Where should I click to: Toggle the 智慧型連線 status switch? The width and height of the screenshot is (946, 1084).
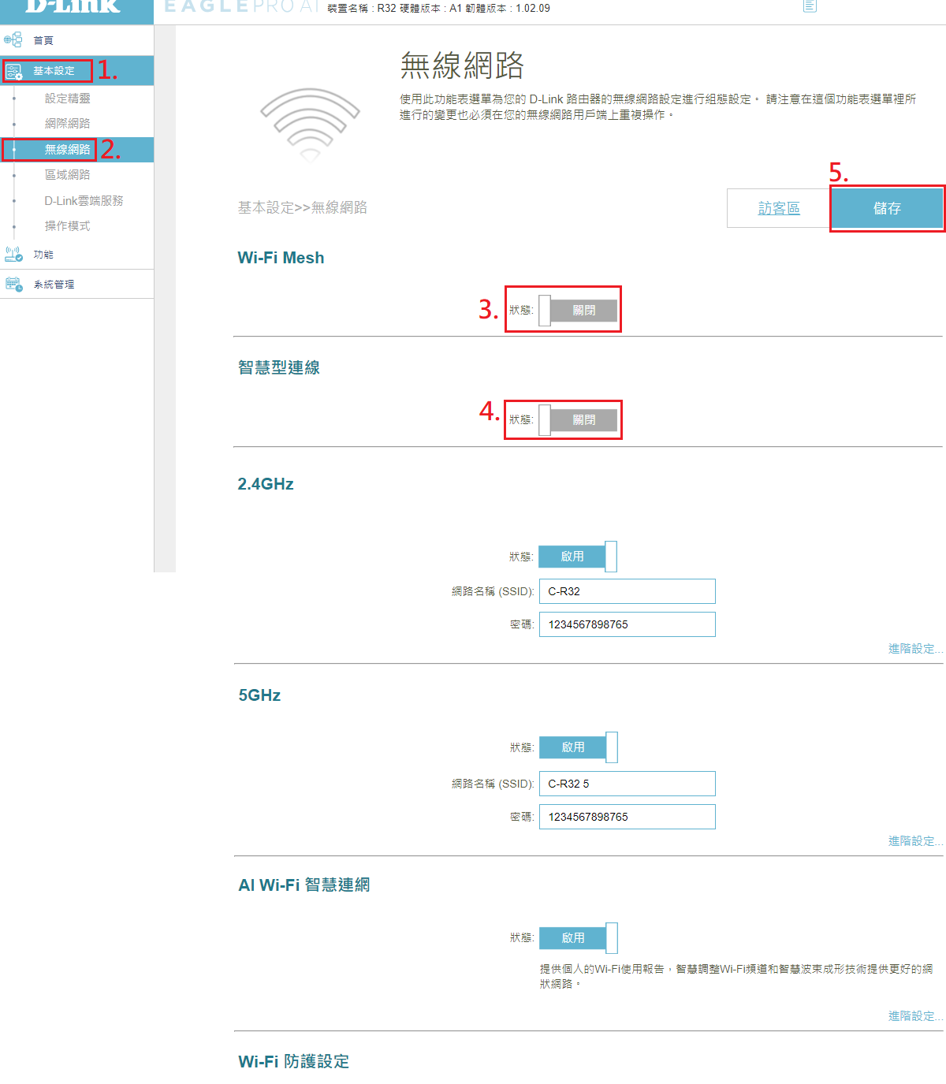pyautogui.click(x=578, y=420)
